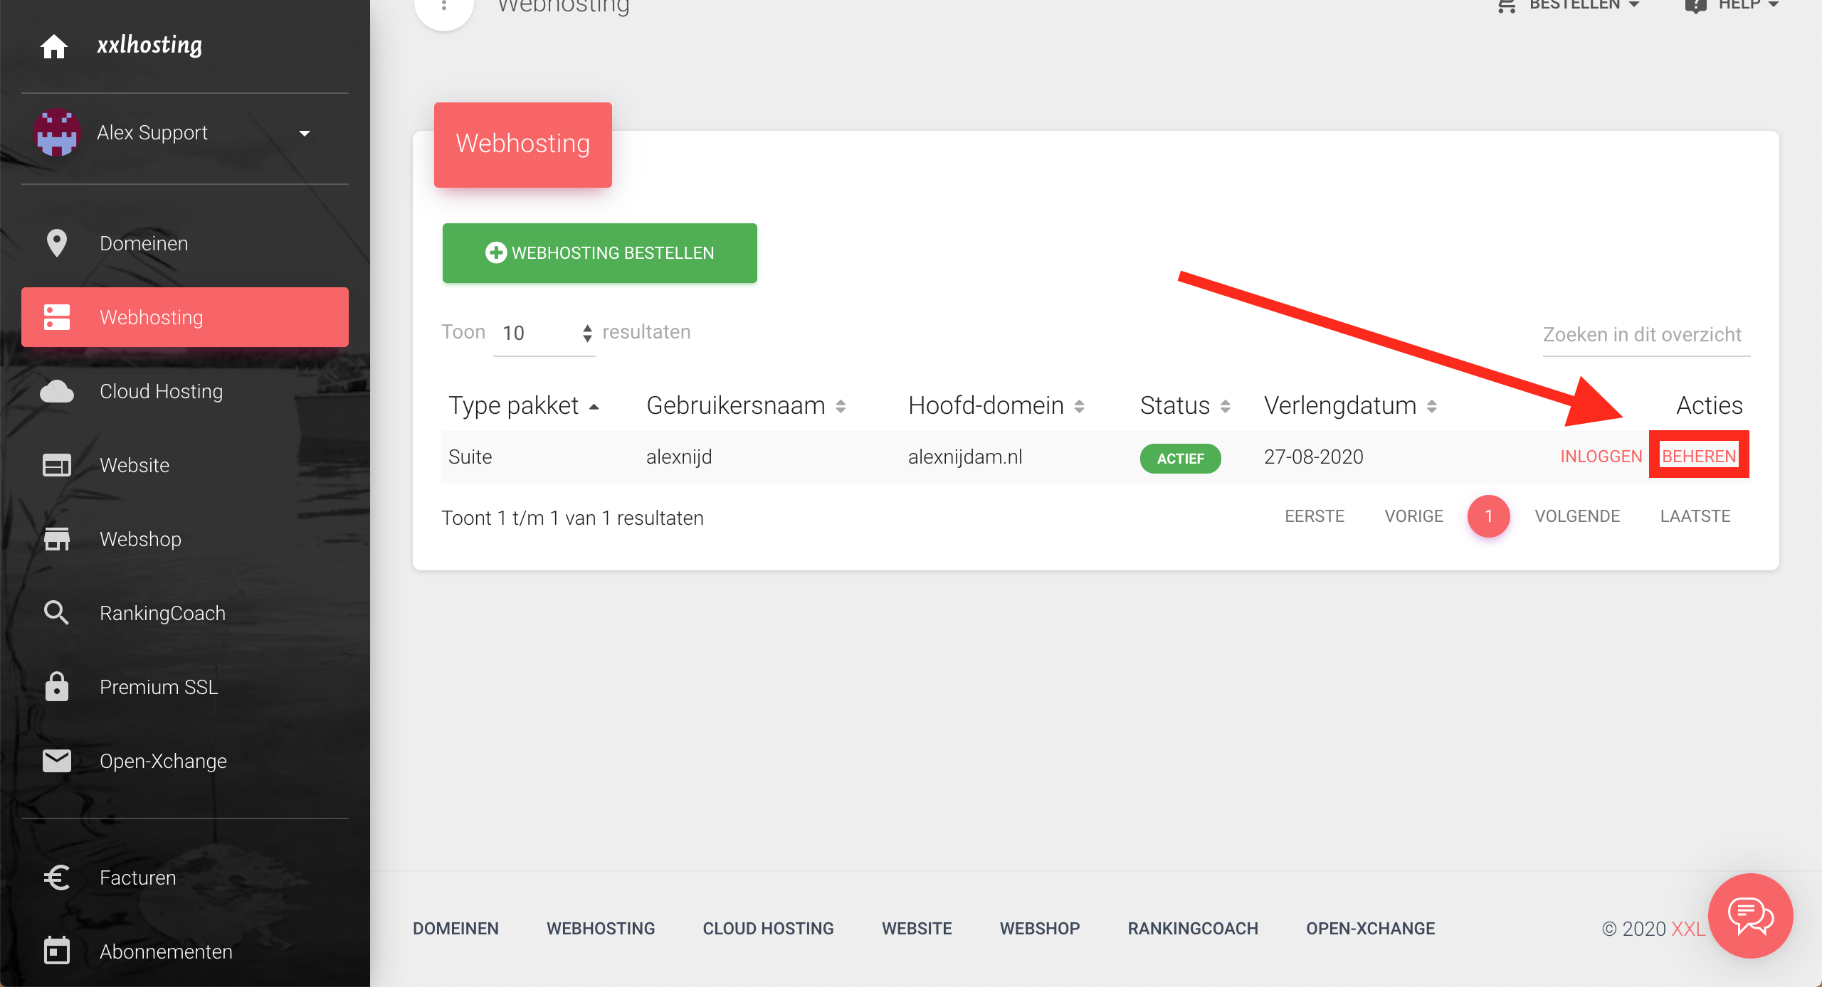Viewport: 1822px width, 987px height.
Task: Select RankingCoach in the sidebar
Action: 185,613
